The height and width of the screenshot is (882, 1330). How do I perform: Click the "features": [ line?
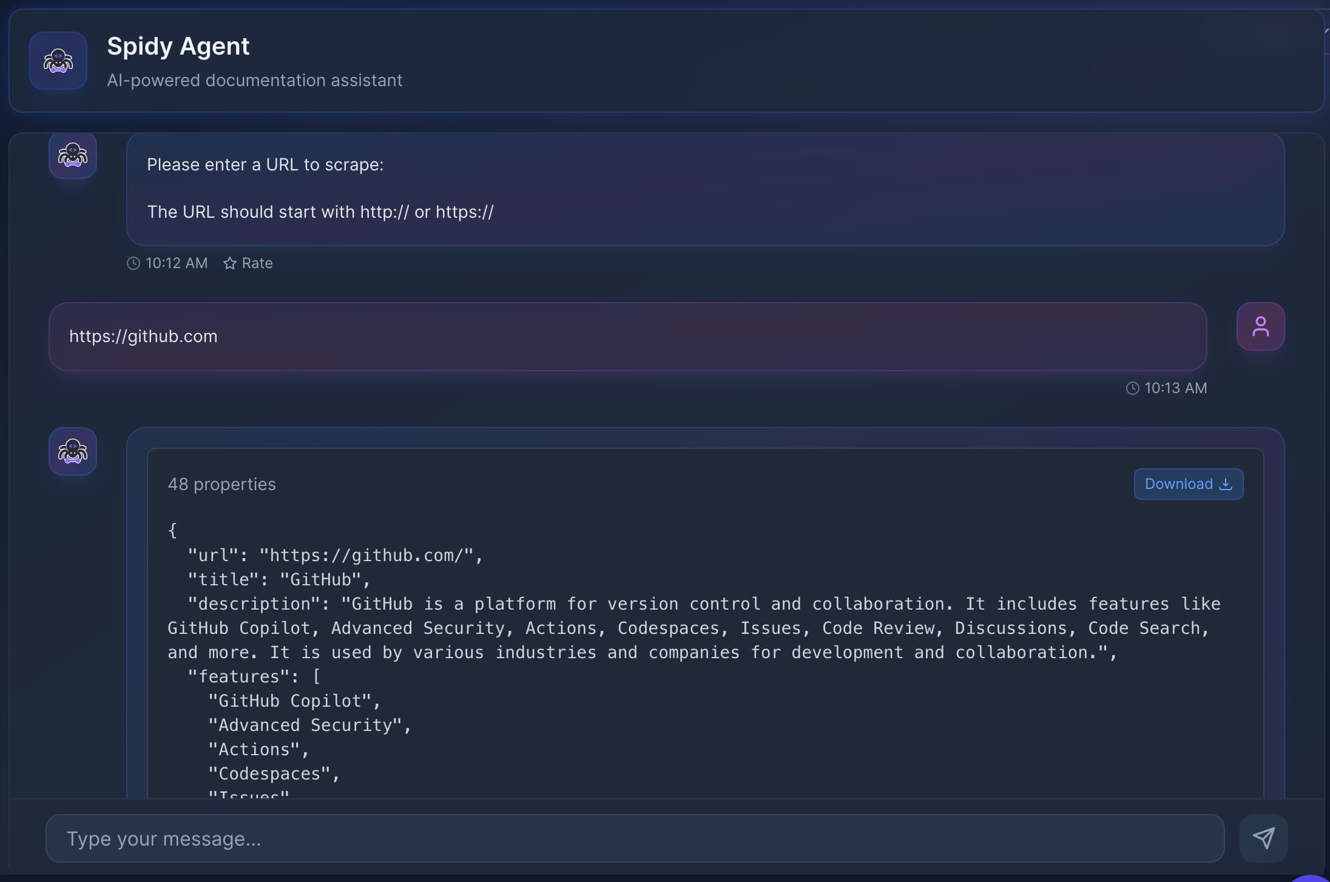point(254,677)
